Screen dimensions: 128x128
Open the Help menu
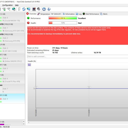17,5
